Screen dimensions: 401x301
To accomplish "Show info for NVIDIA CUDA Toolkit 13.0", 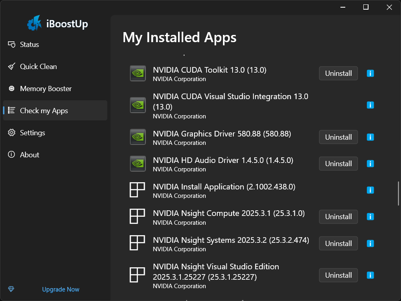I will point(370,73).
